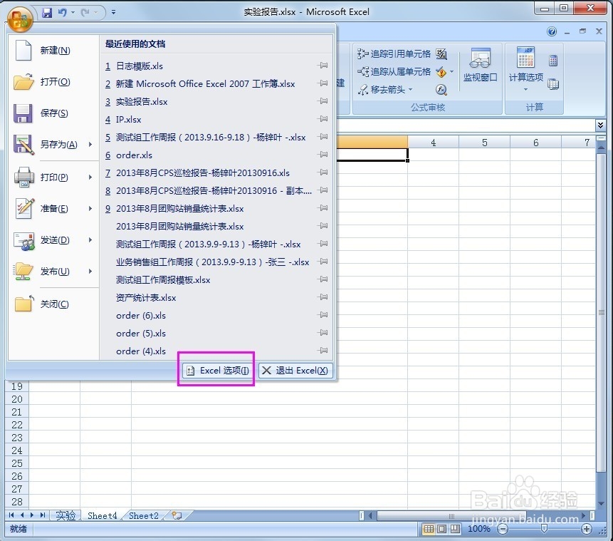
Task: Open recent document 实验报告.xlsx
Action: tap(142, 102)
